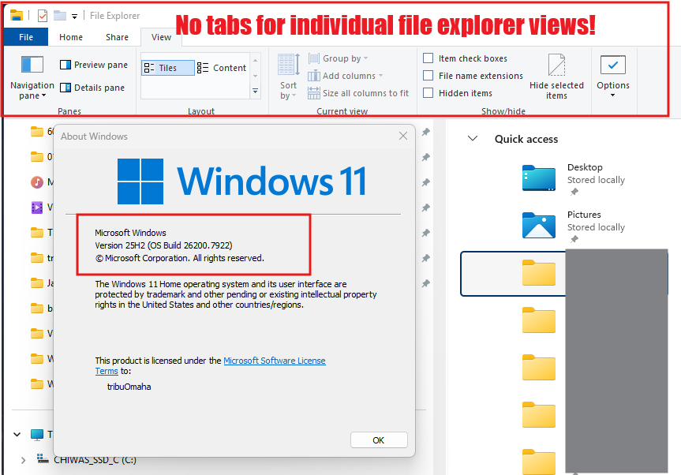Open the Terms link
The width and height of the screenshot is (681, 475).
(x=107, y=371)
